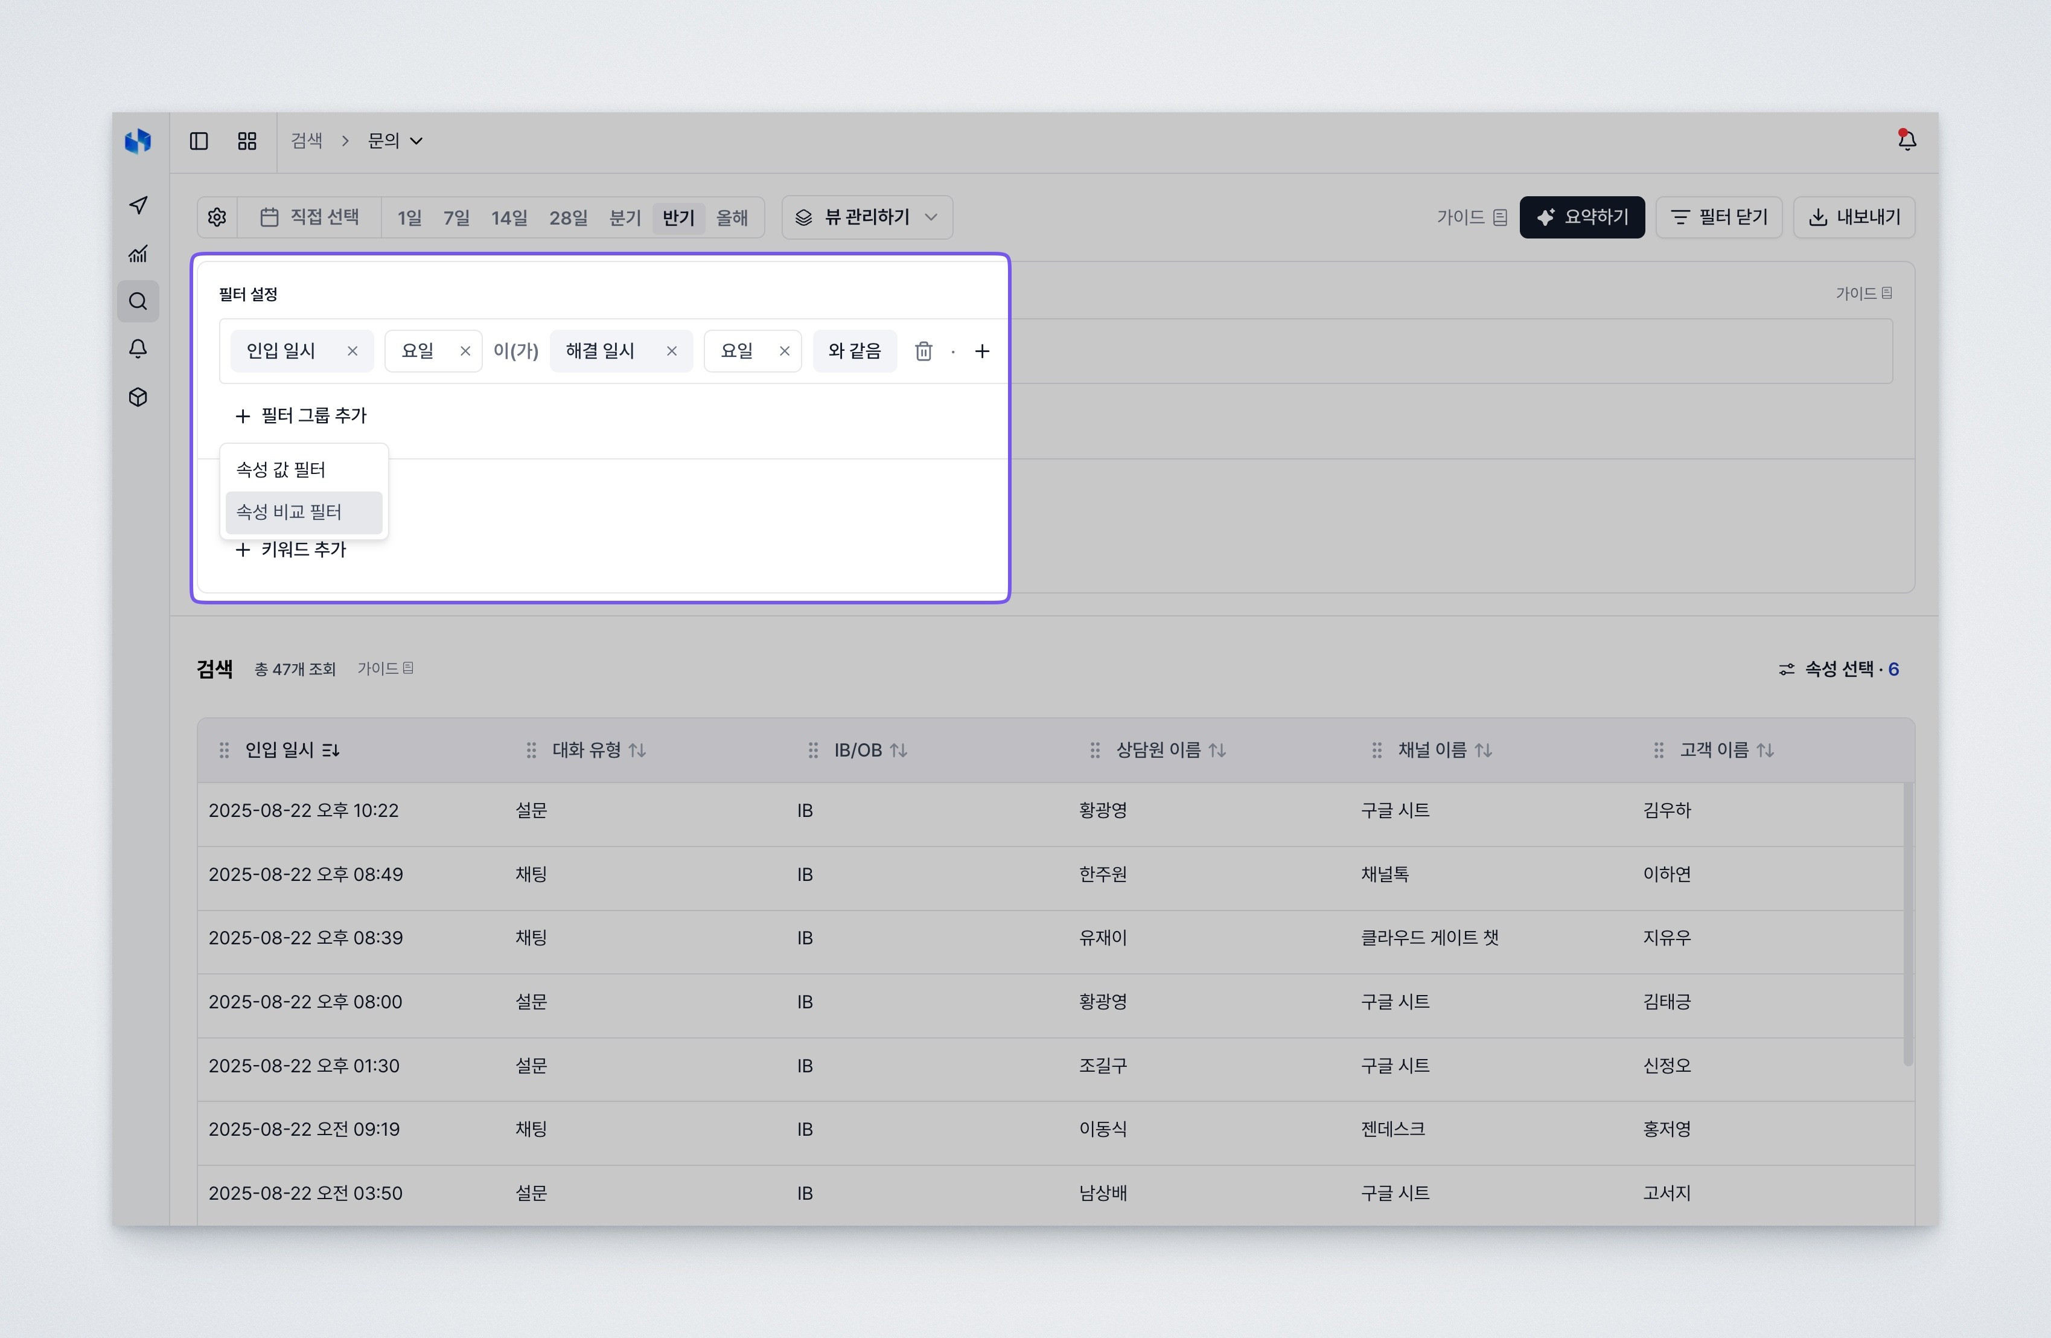
Task: Click plus icon at filter row end
Action: pos(981,351)
